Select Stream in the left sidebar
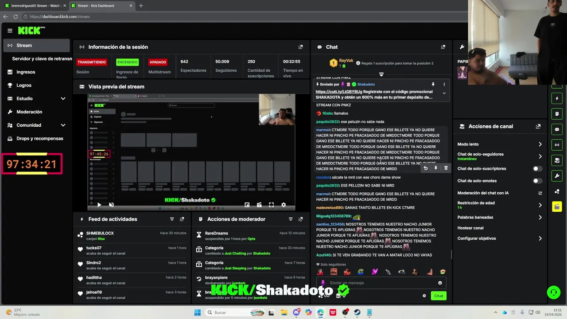The image size is (567, 319). pyautogui.click(x=36, y=45)
